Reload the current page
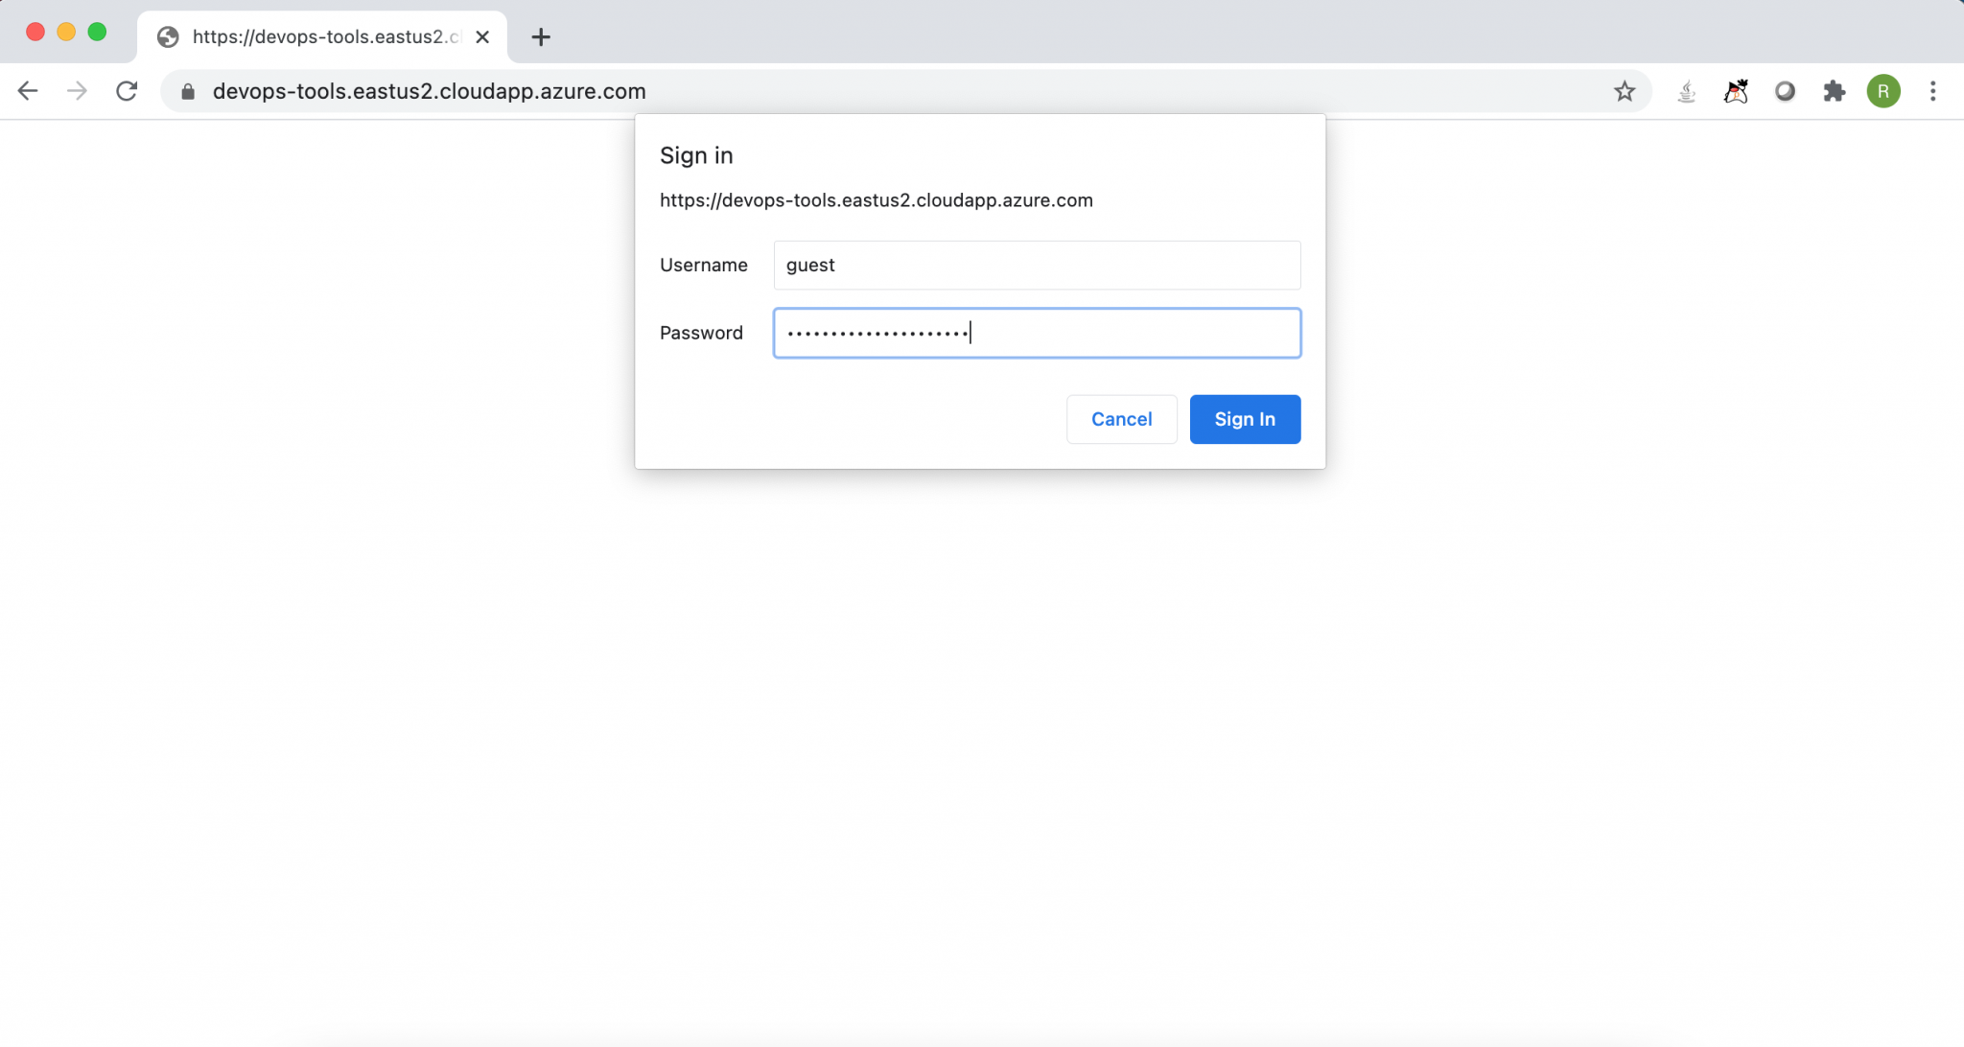Screen dimensions: 1964x1047 tap(126, 91)
